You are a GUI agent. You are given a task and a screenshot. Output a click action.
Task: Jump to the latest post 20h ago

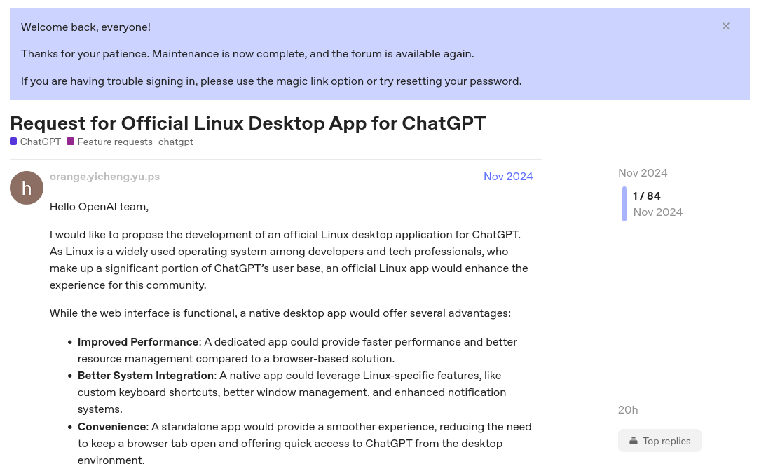[628, 410]
